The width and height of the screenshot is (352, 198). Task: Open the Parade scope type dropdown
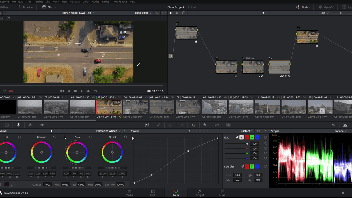[x=340, y=131]
